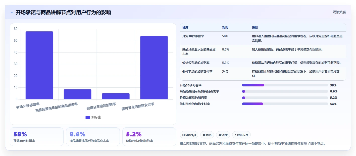Viewport: 356px width, 156px height.
Task: Click the 8.6% value in the table
Action: click(x=226, y=49)
